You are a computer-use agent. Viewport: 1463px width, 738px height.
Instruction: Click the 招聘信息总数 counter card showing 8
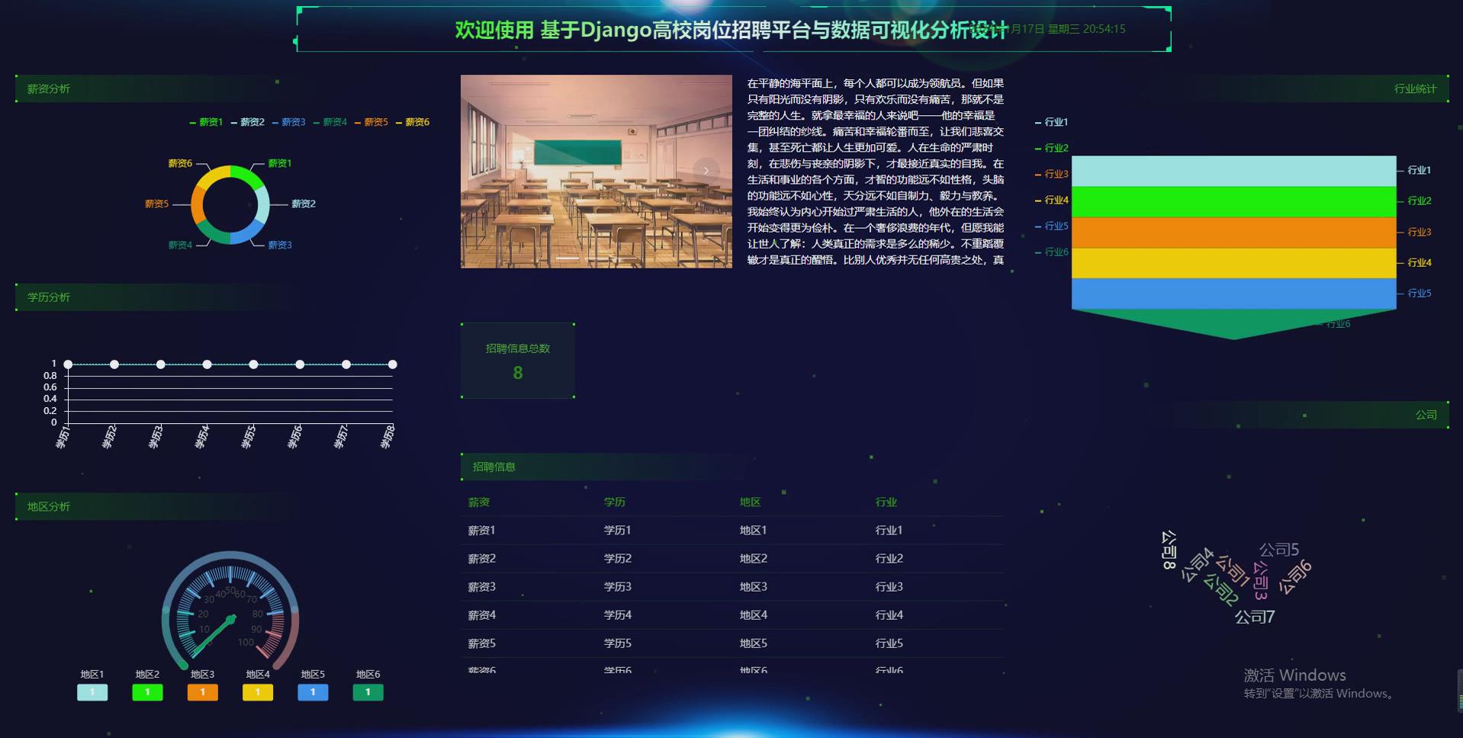[517, 360]
